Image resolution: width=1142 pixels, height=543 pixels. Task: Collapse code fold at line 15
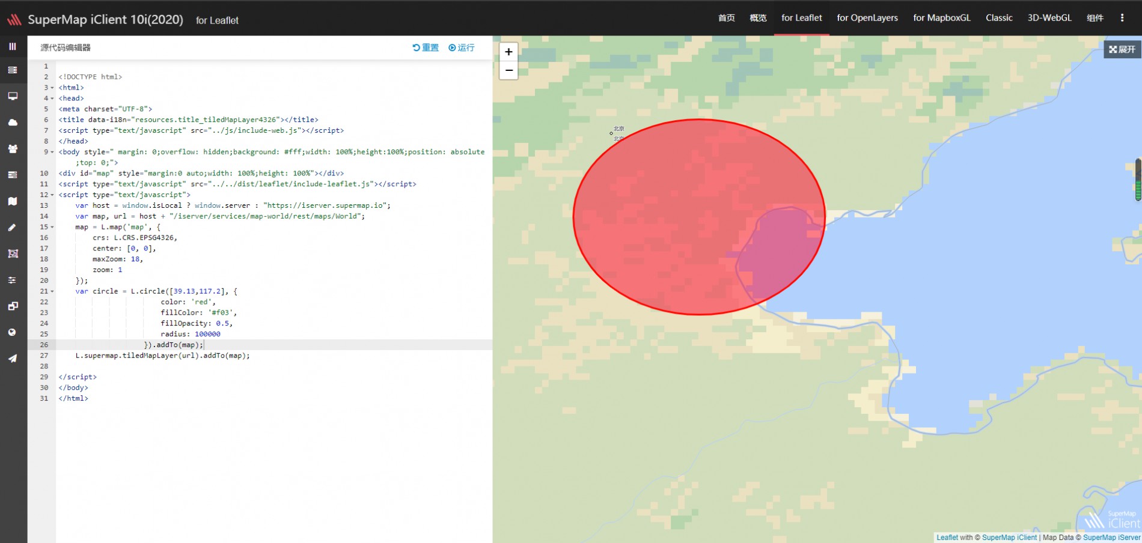52,227
